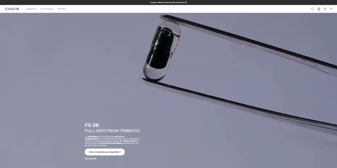The width and height of the screenshot is (337, 168).
Task: Open the À PROPOS menu
Action: click(62, 9)
